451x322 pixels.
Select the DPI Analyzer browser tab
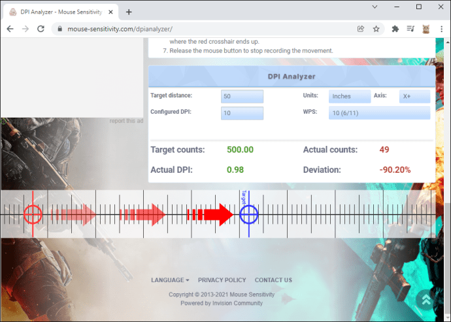(x=61, y=12)
